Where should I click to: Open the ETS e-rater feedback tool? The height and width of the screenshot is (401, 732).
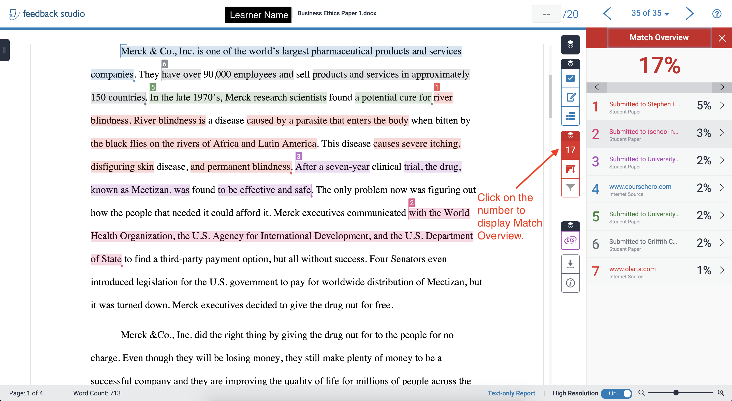tap(570, 240)
